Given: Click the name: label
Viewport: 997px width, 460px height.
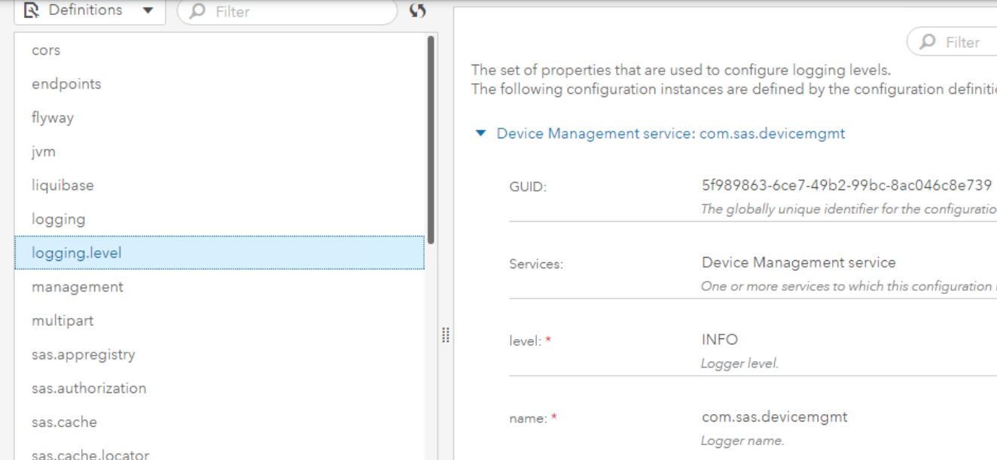Looking at the screenshot, I should coord(533,419).
